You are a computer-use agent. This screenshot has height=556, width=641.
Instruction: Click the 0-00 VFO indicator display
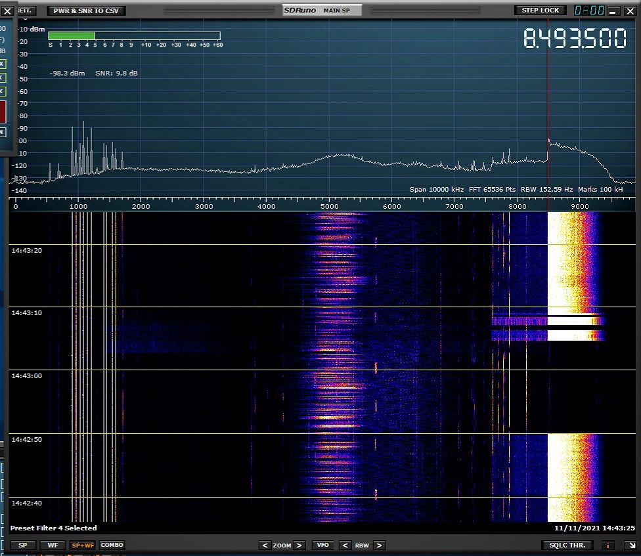[588, 11]
